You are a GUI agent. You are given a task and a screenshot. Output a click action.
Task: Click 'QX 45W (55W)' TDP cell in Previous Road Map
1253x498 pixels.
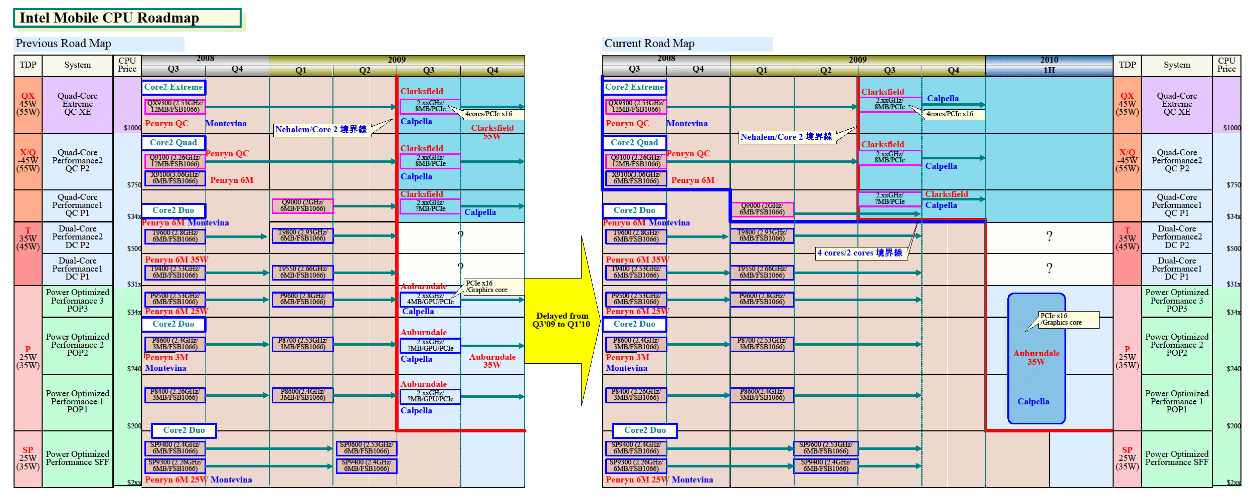point(28,104)
